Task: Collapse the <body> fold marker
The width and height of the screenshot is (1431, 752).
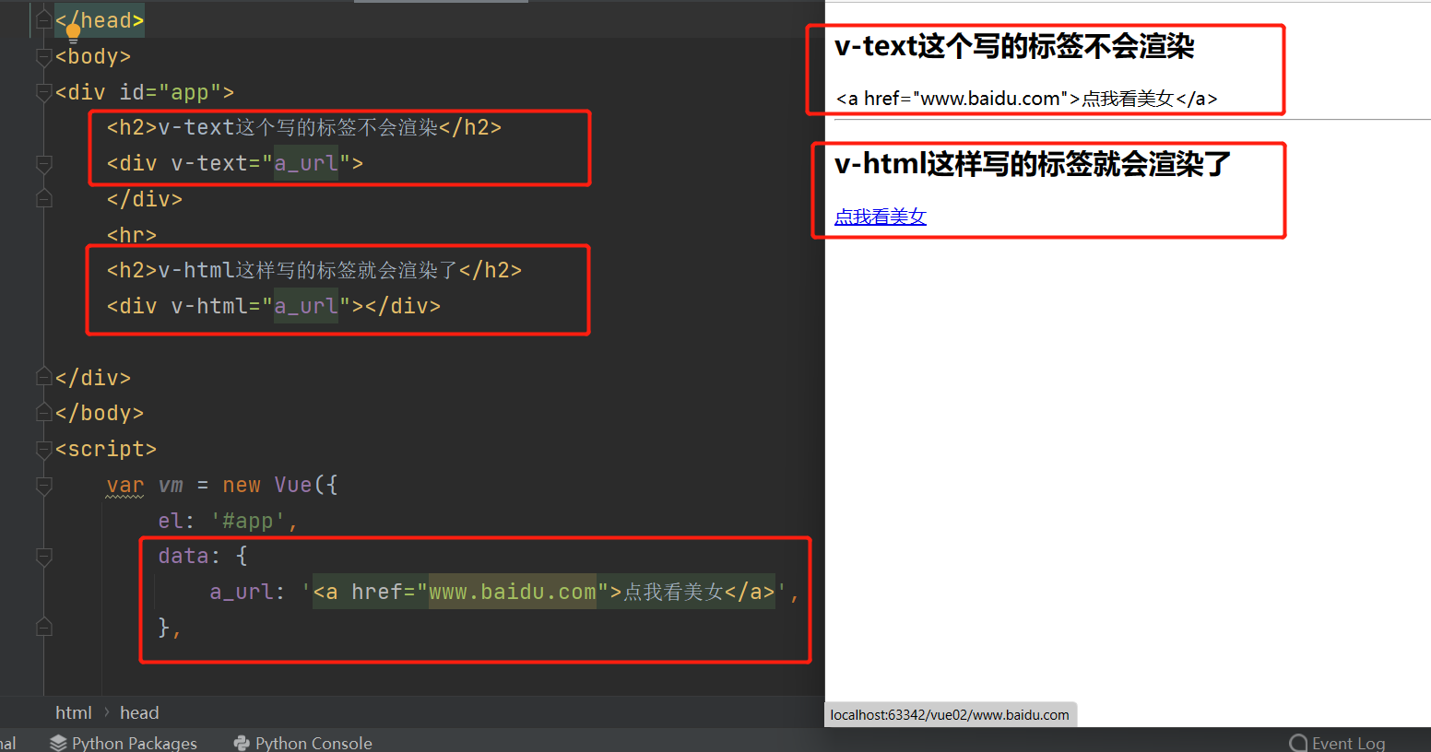Action: pos(43,56)
